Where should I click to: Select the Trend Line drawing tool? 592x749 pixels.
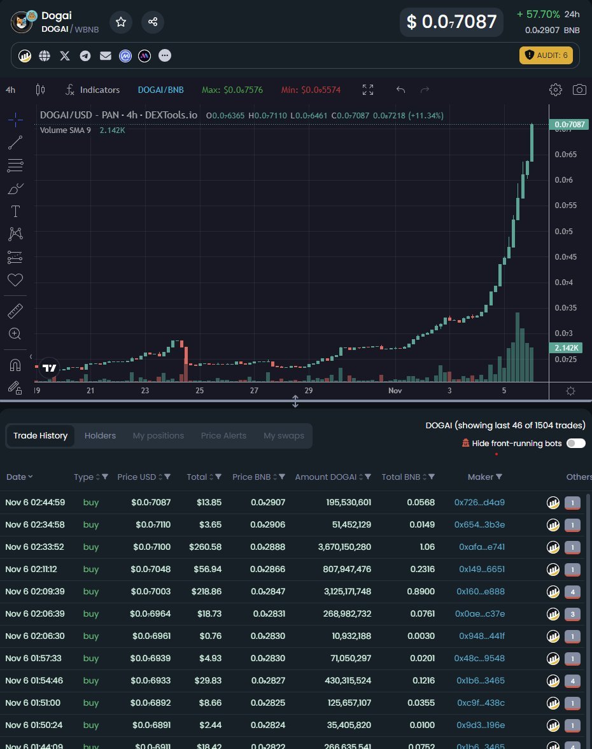point(15,142)
